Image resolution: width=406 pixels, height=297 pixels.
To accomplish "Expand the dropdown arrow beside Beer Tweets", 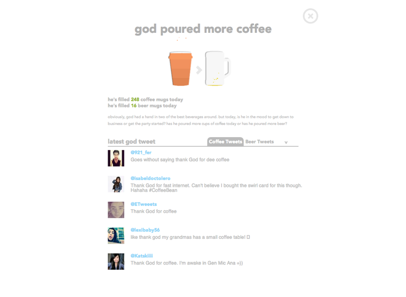I will point(286,142).
